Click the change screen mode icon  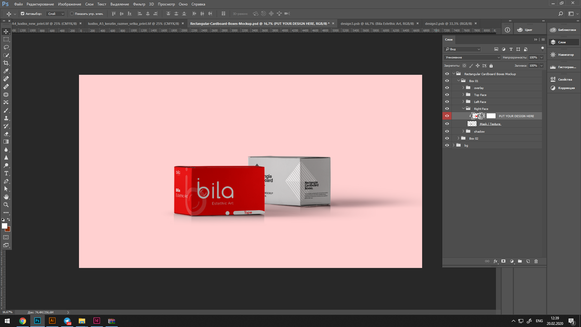pyautogui.click(x=6, y=246)
